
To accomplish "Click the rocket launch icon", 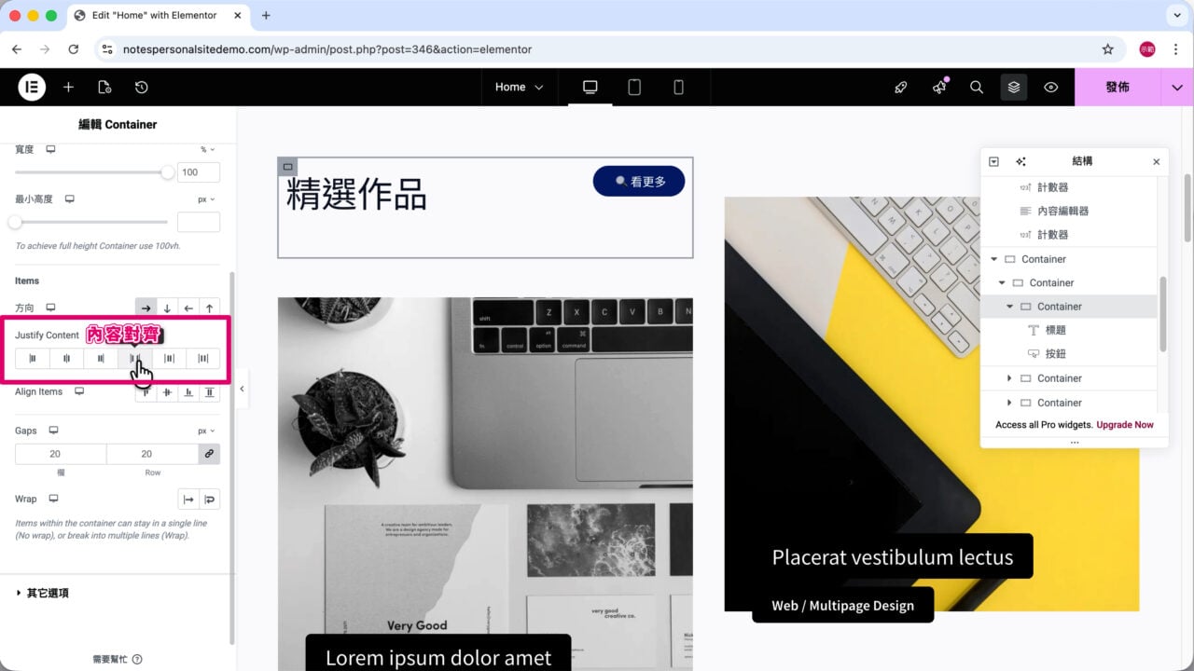I will click(900, 87).
